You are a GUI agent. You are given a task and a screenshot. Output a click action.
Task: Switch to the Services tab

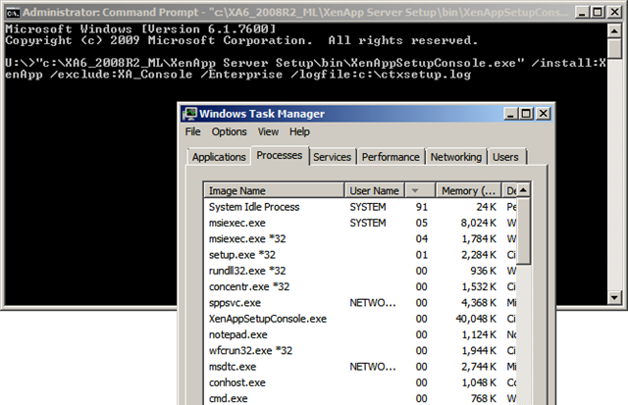(332, 157)
